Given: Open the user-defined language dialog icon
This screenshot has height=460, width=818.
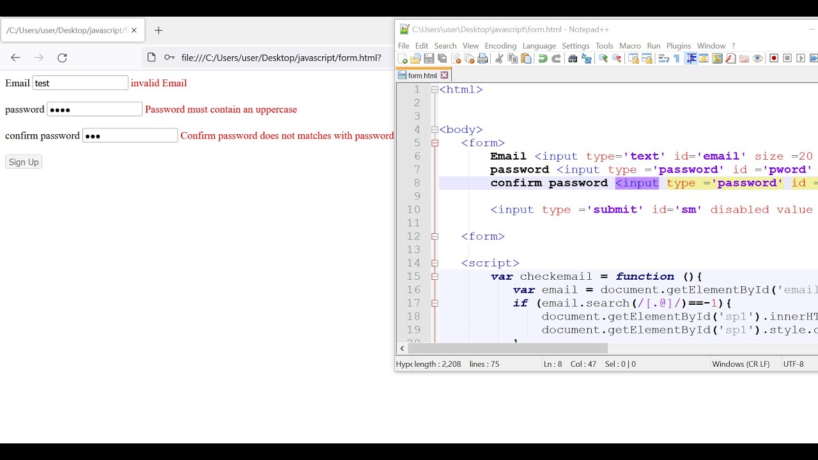Looking at the screenshot, I should [x=704, y=58].
